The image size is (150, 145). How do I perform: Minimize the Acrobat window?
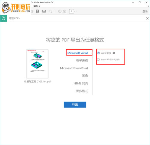pos(133,2)
